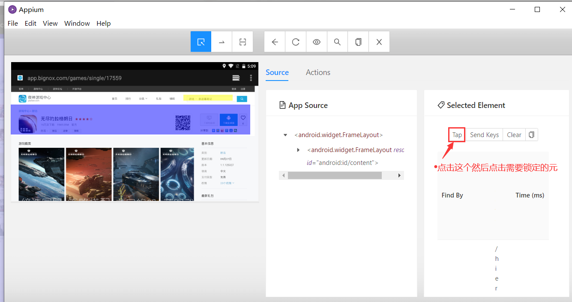The height and width of the screenshot is (302, 572).
Task: Click the QR code on game page
Action: (x=183, y=123)
